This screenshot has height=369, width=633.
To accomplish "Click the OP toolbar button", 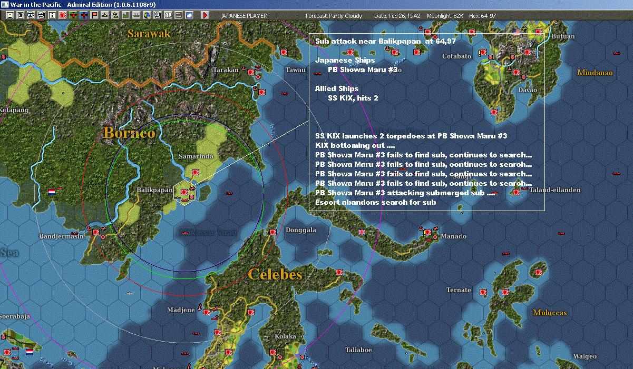I will 168,16.
